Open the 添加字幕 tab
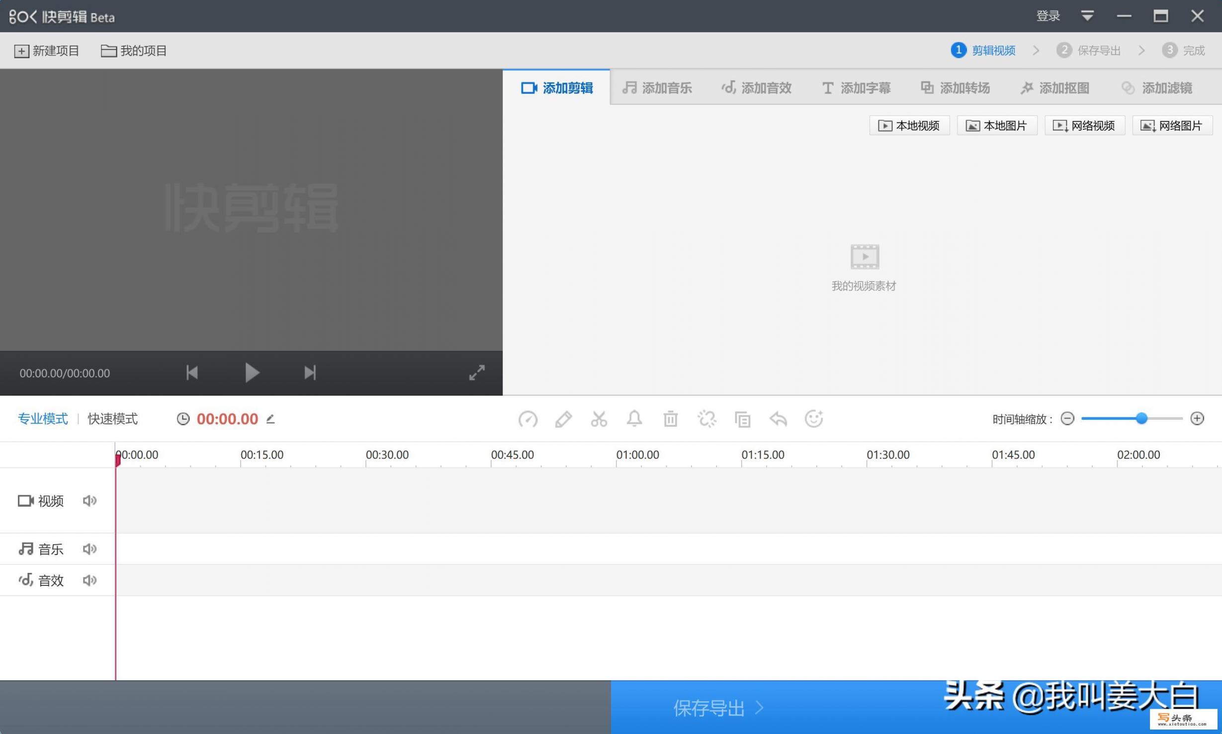The height and width of the screenshot is (734, 1222). pos(856,88)
